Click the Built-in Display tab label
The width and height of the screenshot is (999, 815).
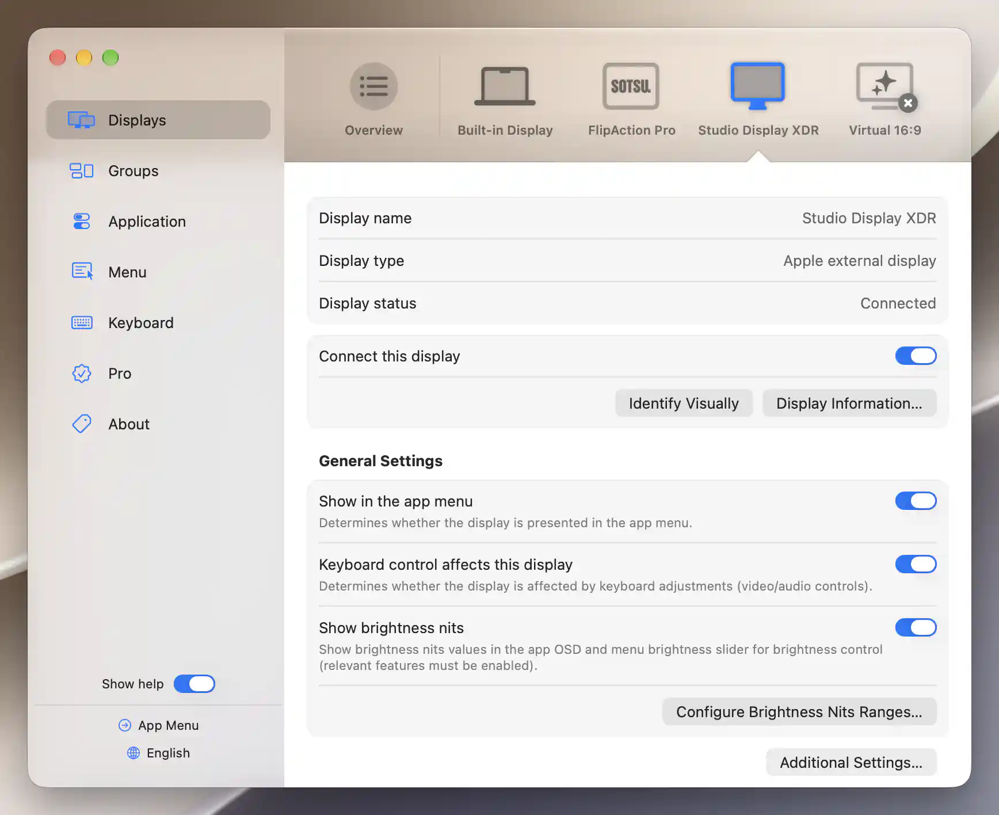click(505, 130)
